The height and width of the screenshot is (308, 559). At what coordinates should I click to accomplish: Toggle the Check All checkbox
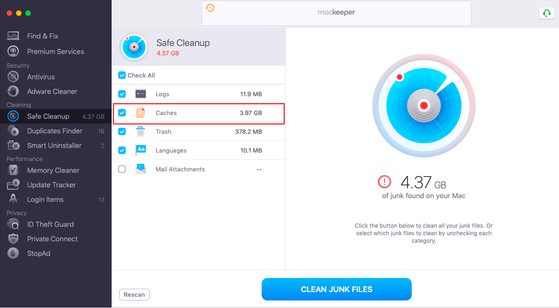122,75
